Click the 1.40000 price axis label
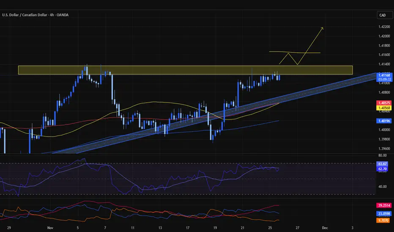This screenshot has width=394, height=232. (384, 129)
